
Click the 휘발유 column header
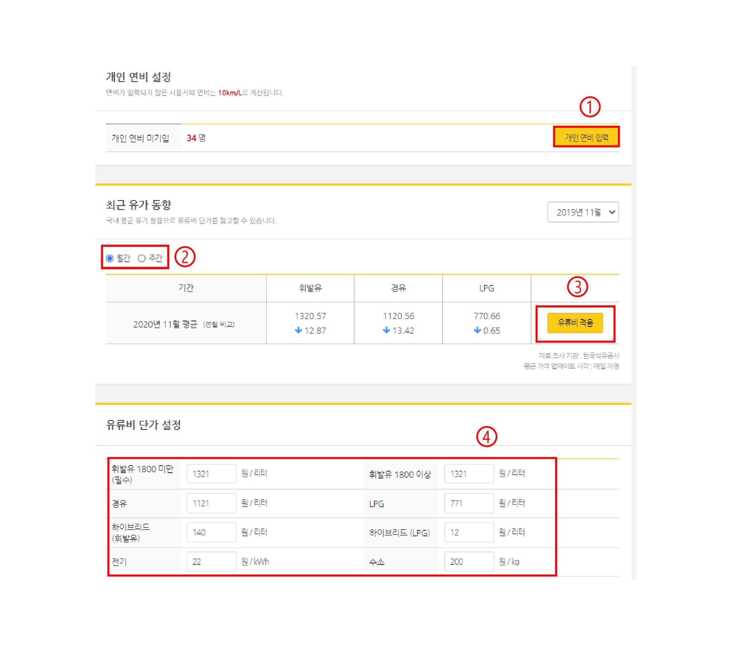pyautogui.click(x=310, y=288)
